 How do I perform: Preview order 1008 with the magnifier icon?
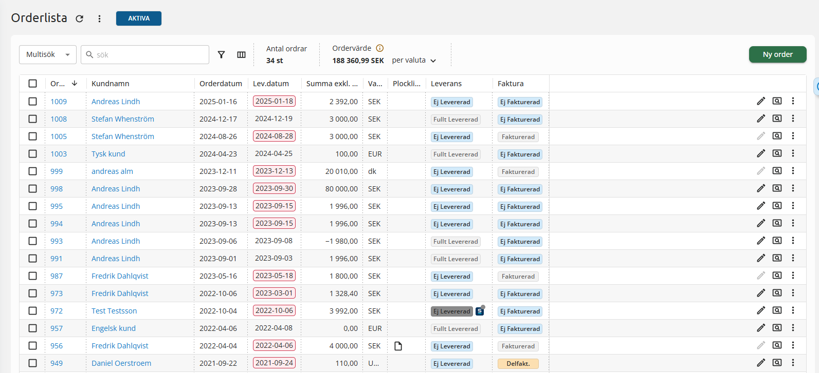point(777,119)
